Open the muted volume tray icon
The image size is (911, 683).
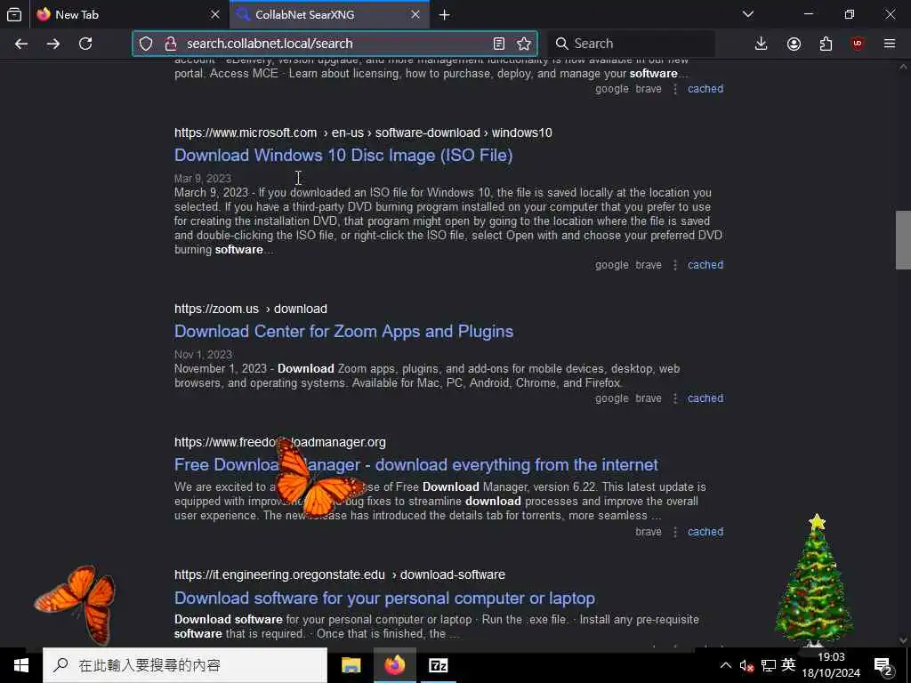pyautogui.click(x=746, y=665)
